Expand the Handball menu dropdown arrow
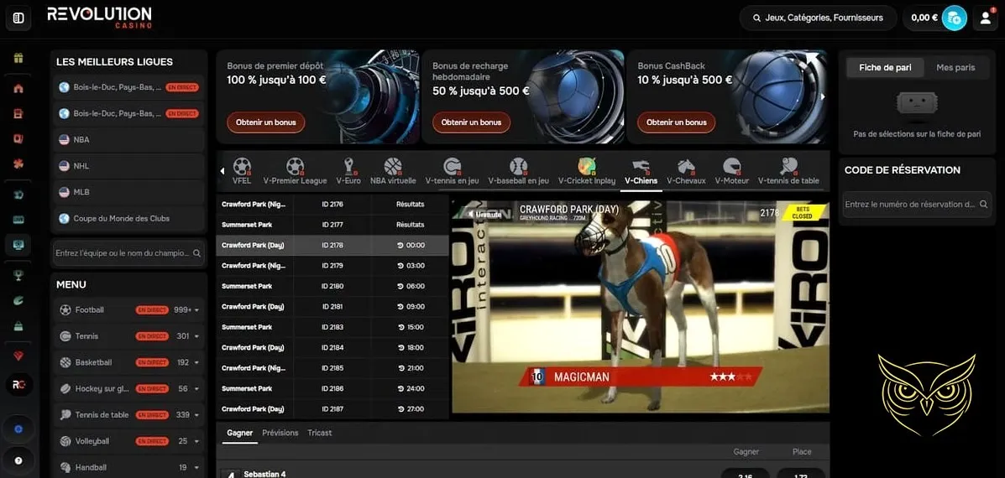The image size is (1005, 478). [196, 468]
